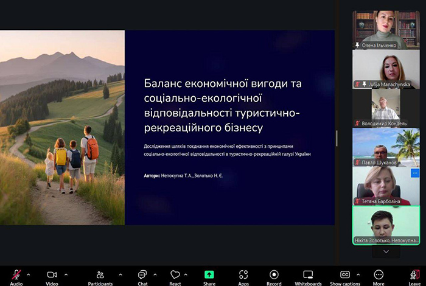Leave the meeting
The width and height of the screenshot is (426, 286).
coord(414,275)
